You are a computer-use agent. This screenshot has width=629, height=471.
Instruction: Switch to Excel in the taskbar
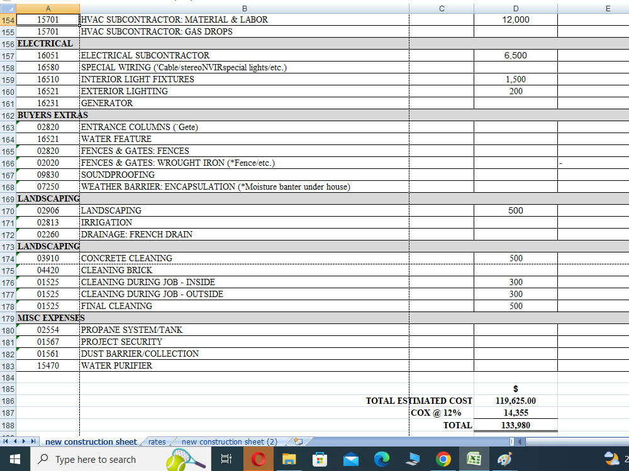(x=474, y=459)
